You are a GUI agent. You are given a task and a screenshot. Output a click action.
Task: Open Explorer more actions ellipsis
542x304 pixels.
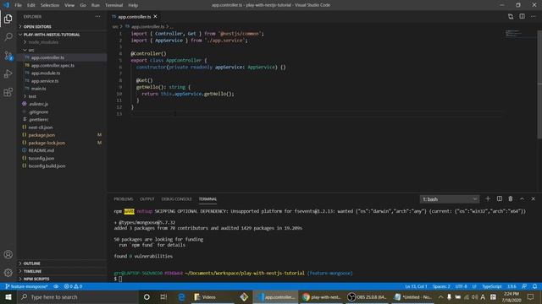pyautogui.click(x=98, y=17)
